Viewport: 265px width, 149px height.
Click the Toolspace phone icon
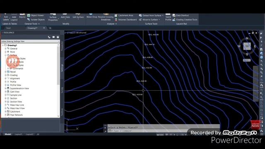pos(49,37)
